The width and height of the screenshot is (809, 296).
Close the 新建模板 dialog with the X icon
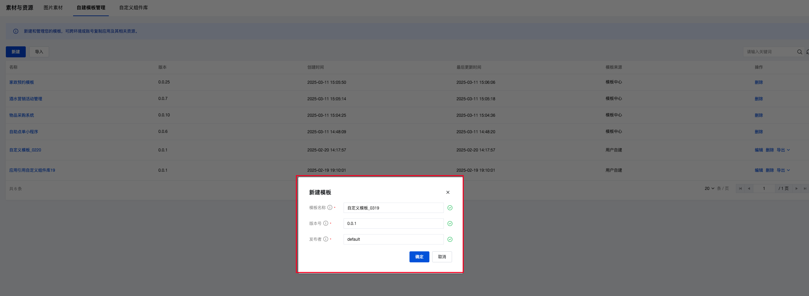448,192
